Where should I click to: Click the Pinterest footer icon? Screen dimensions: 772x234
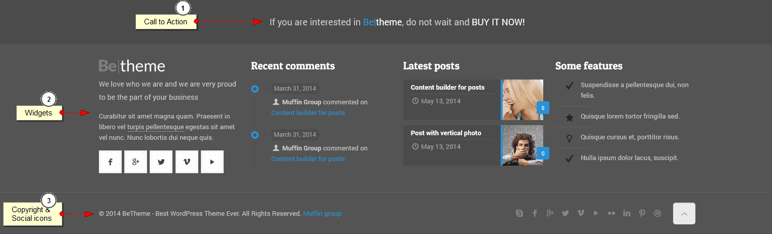coord(642,213)
